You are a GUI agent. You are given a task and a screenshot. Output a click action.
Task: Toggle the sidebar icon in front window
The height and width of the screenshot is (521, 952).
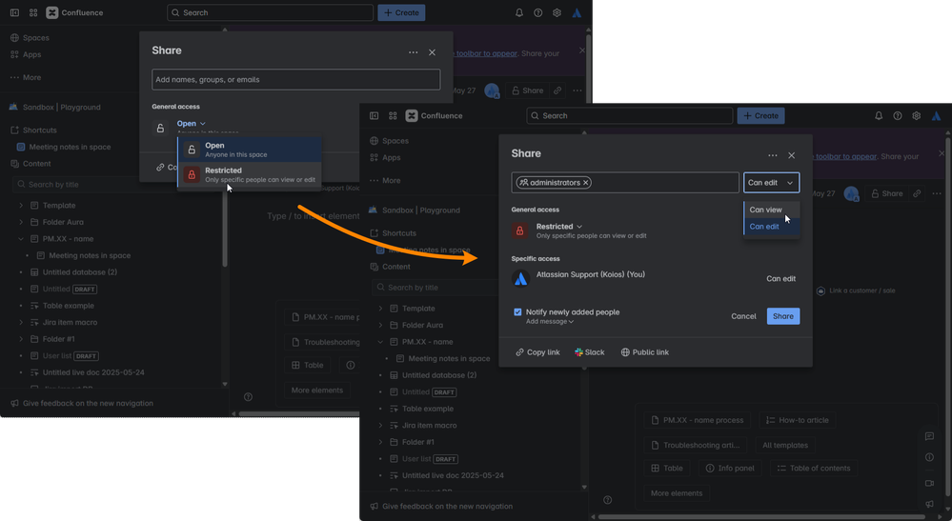pos(374,116)
